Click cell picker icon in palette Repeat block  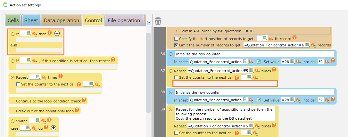pyautogui.click(x=37, y=77)
